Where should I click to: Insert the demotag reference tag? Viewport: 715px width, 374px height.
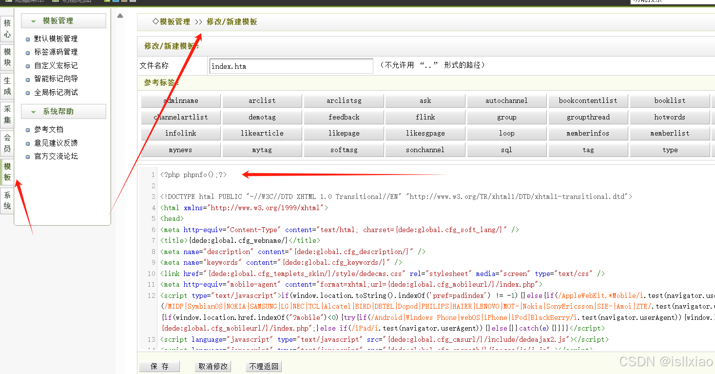point(262,117)
